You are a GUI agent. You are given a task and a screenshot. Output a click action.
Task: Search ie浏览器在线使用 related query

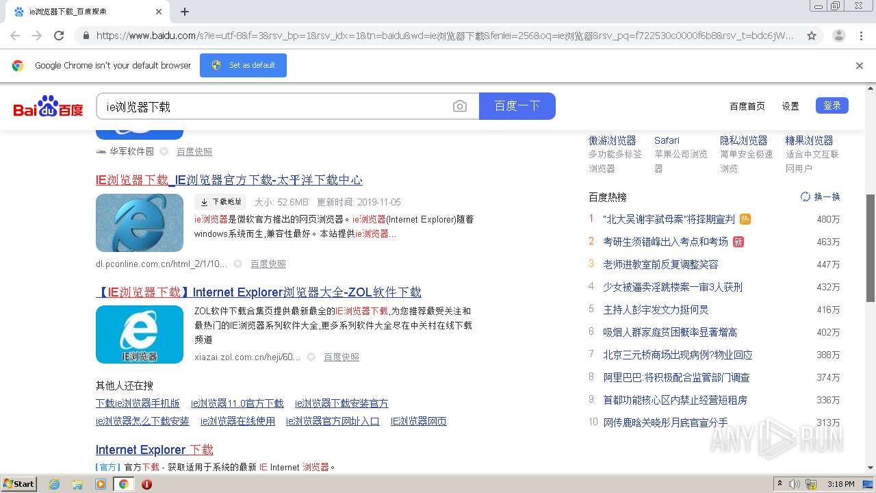(x=237, y=421)
